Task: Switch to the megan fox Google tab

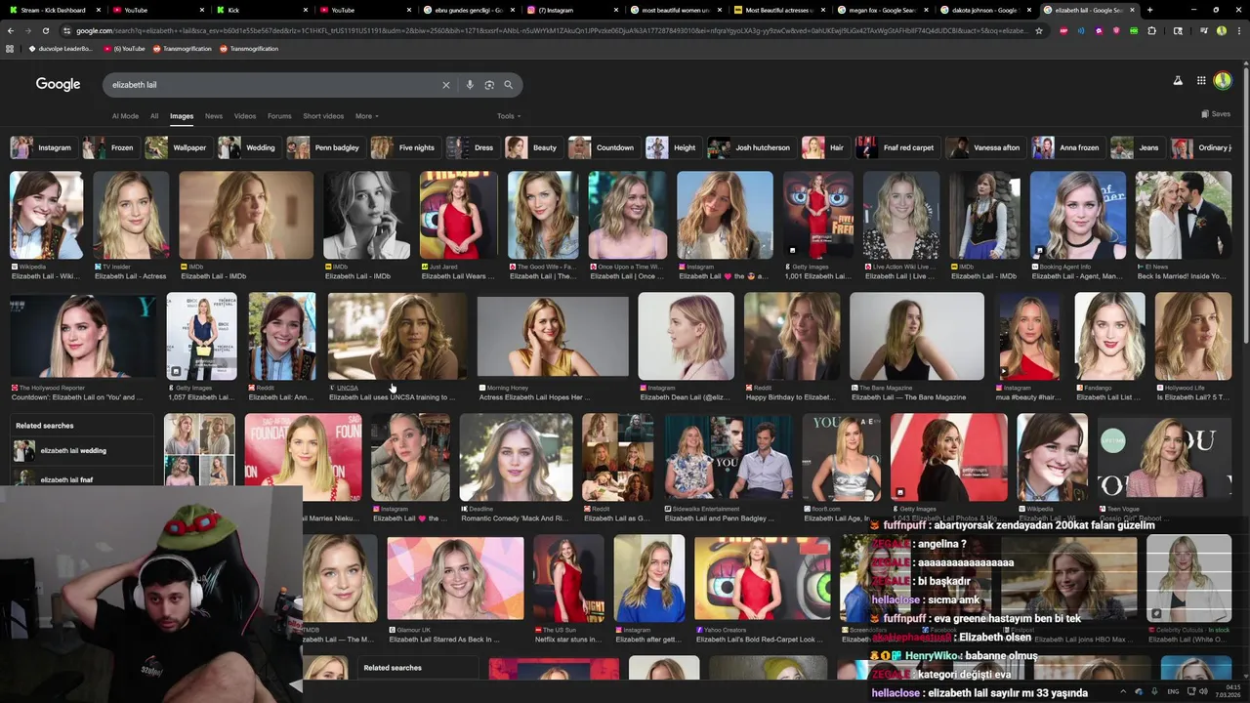Action: coord(882,10)
